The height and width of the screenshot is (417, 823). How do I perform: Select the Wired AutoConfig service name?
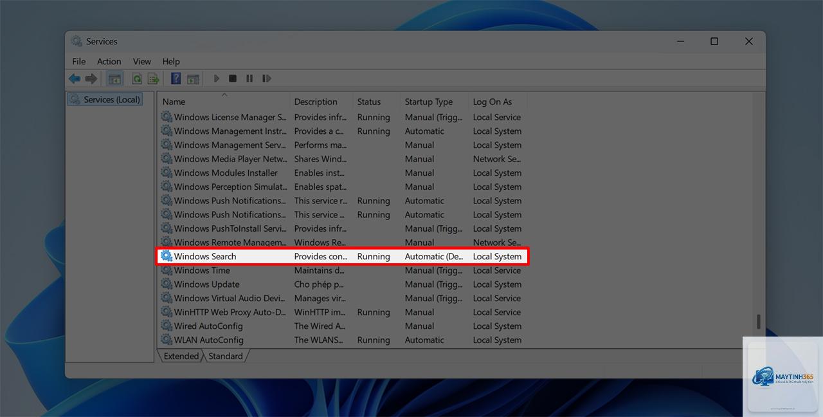tap(208, 326)
